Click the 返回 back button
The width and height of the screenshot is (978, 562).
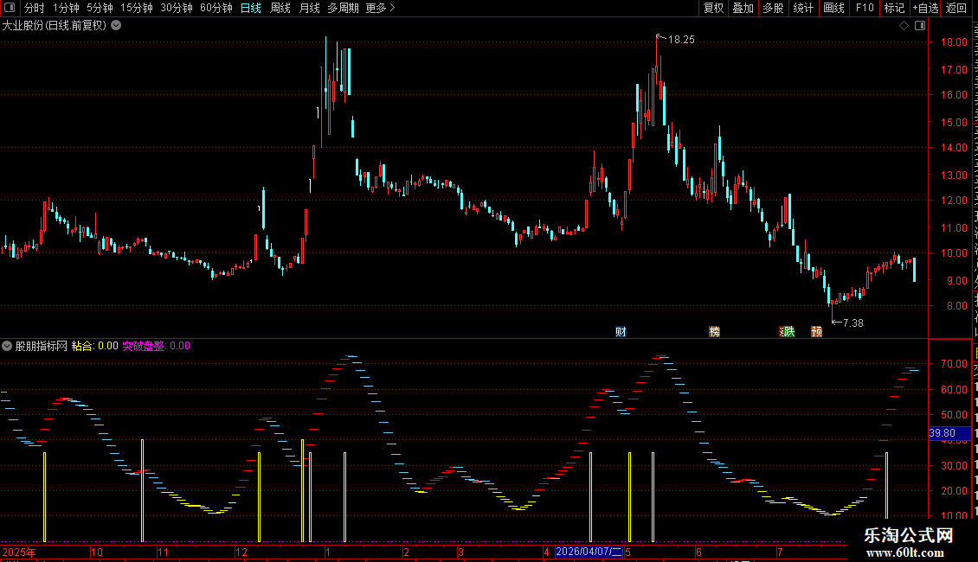(955, 8)
